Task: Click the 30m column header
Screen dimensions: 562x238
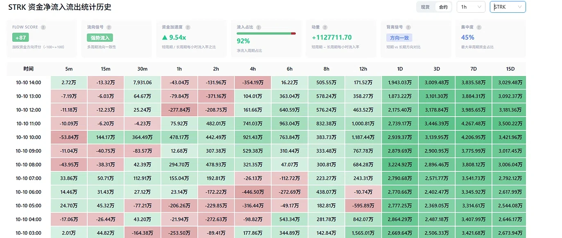Action: tap(143, 69)
